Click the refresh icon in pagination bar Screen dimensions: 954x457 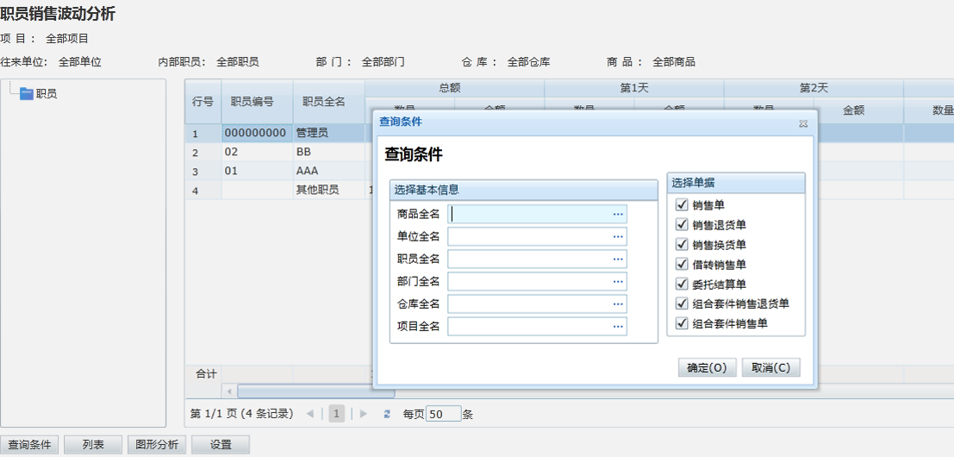[387, 414]
